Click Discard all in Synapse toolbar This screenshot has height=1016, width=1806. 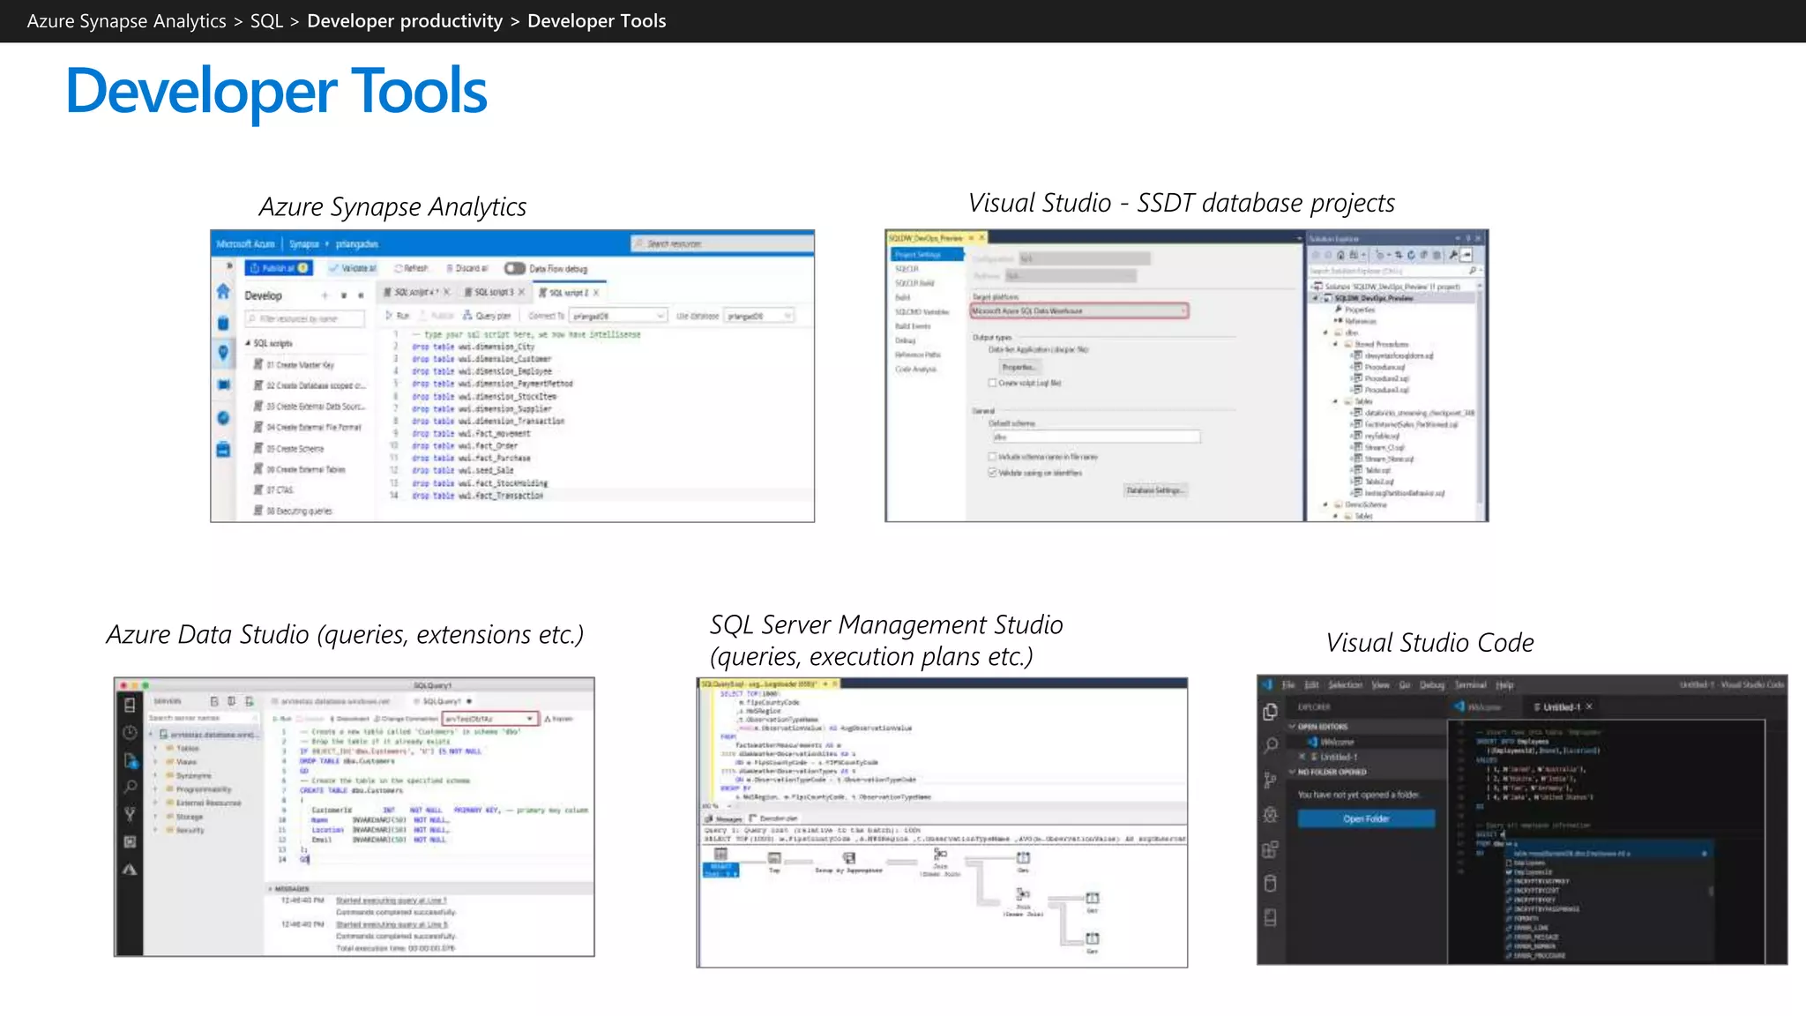[x=466, y=268]
